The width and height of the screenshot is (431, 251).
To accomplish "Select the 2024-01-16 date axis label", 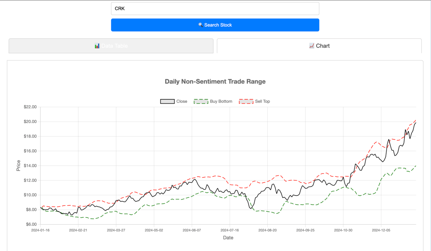I will (40, 230).
